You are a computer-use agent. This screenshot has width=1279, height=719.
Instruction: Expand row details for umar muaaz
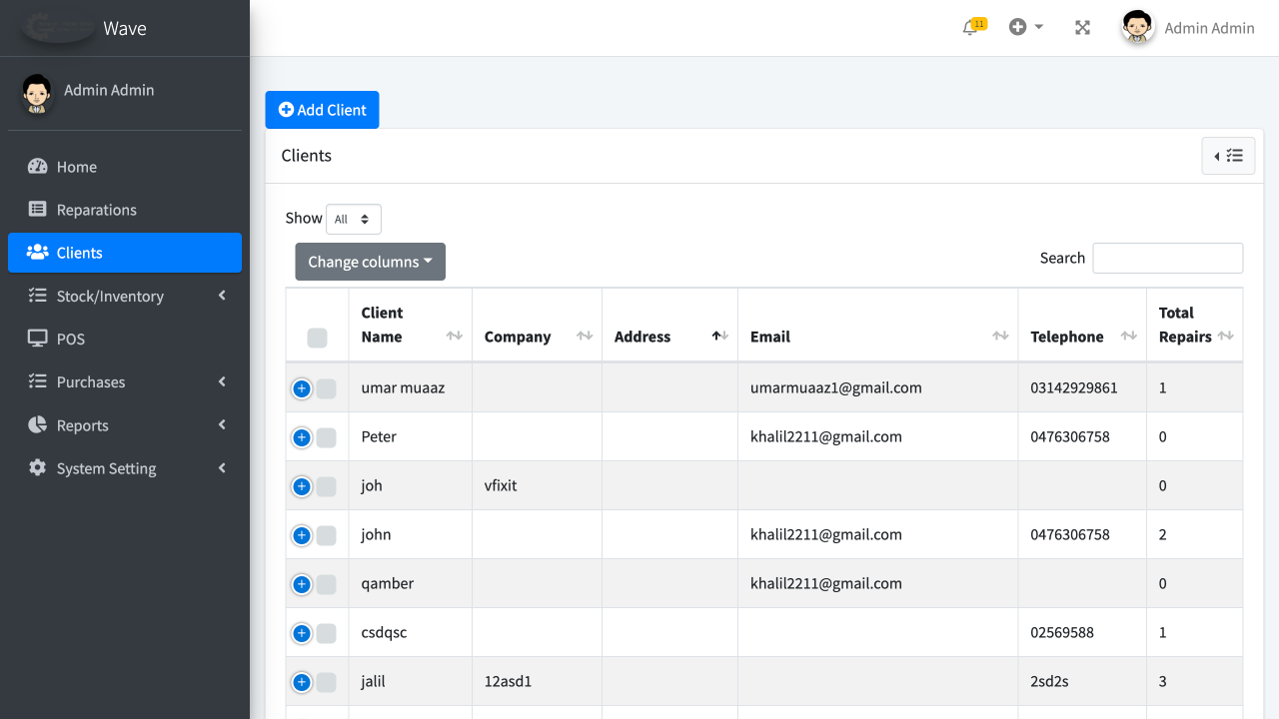(x=302, y=388)
